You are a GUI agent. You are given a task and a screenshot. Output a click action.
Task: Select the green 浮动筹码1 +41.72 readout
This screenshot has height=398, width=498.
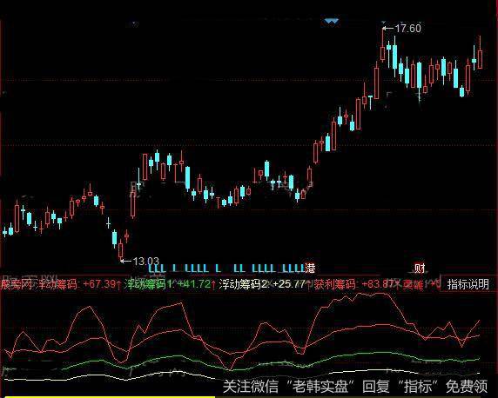pyautogui.click(x=171, y=284)
